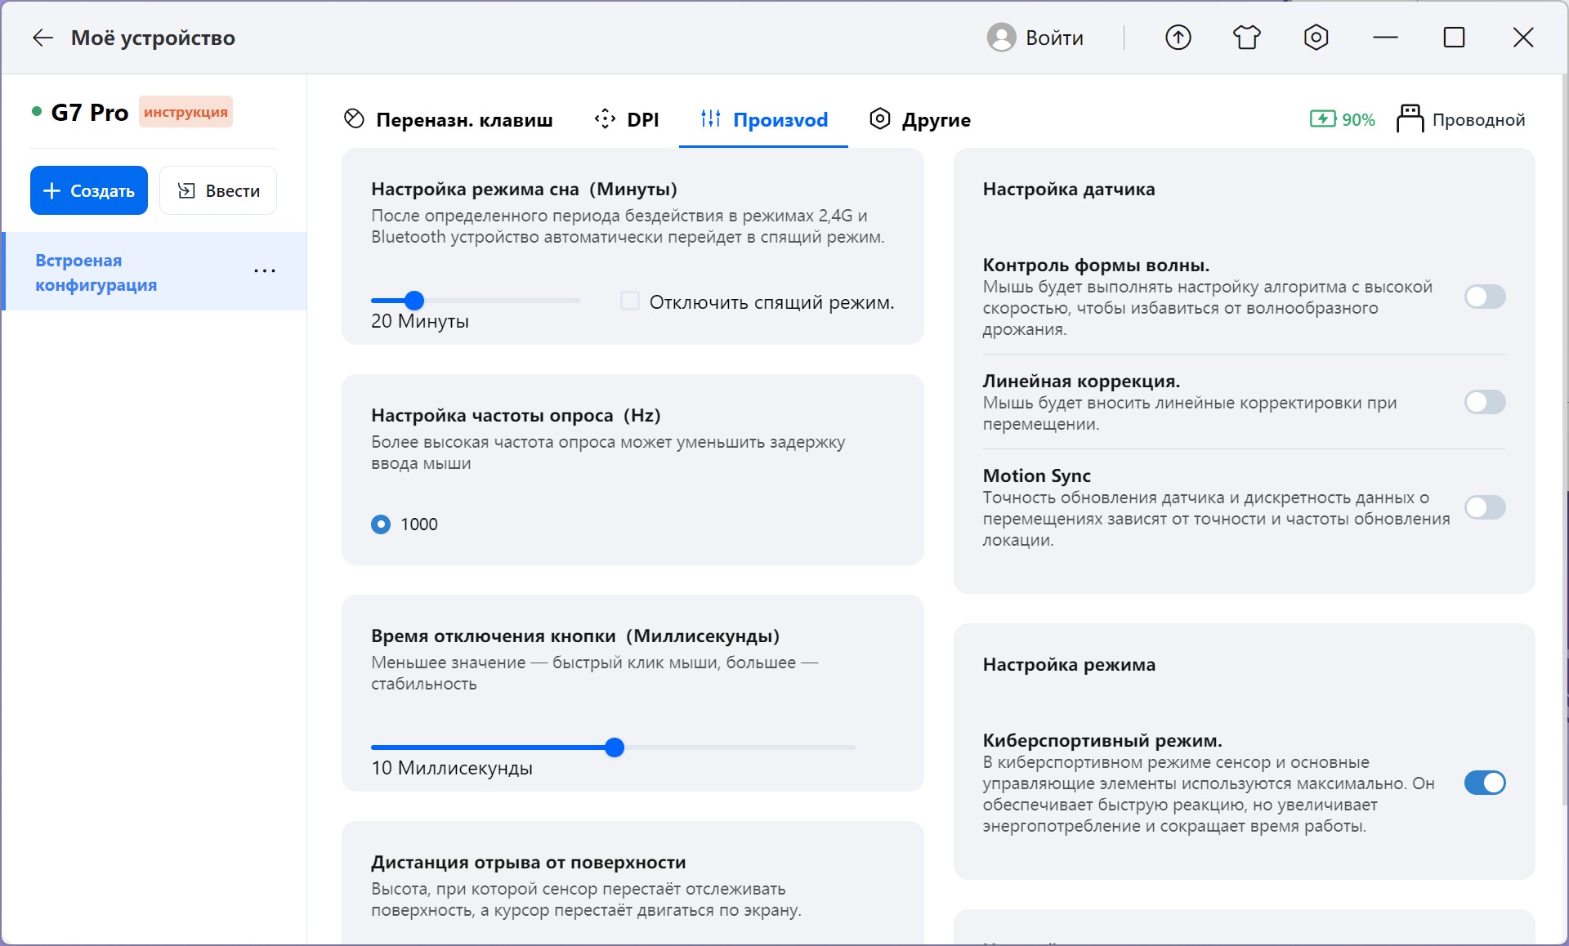Open settings hexagon icon in header

pyautogui.click(x=1316, y=38)
